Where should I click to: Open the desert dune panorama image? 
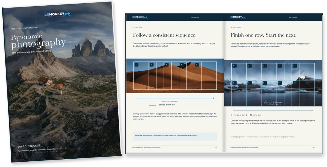[x=175, y=76]
